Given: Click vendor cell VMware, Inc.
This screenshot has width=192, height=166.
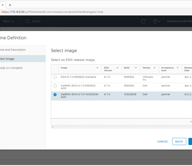Looking at the screenshot, I should (x=148, y=78).
